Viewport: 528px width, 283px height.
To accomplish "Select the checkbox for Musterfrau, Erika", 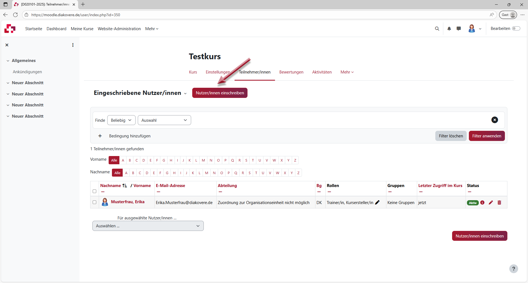I will [95, 202].
